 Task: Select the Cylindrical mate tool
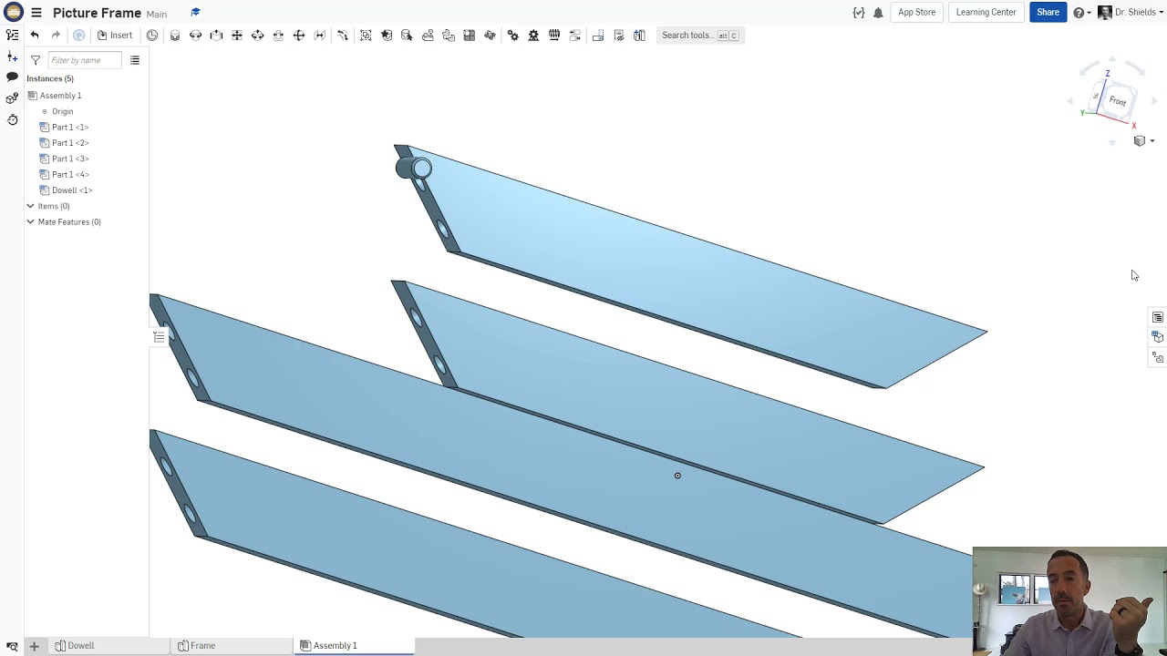(x=257, y=36)
